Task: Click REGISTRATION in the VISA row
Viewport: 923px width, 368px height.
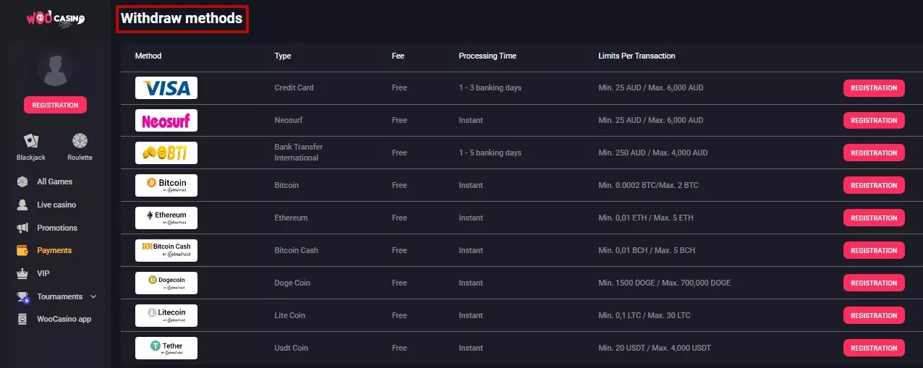Action: click(x=874, y=87)
